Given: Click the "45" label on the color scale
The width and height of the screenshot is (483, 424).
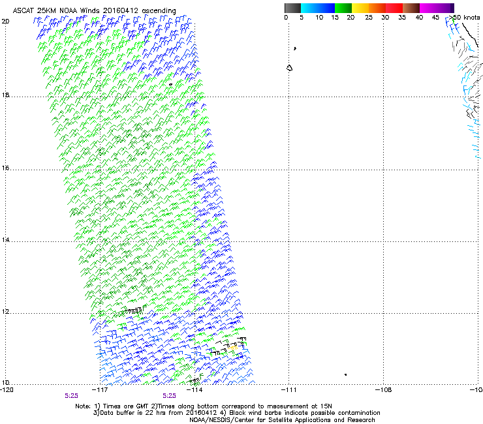Looking at the screenshot, I should [x=435, y=18].
